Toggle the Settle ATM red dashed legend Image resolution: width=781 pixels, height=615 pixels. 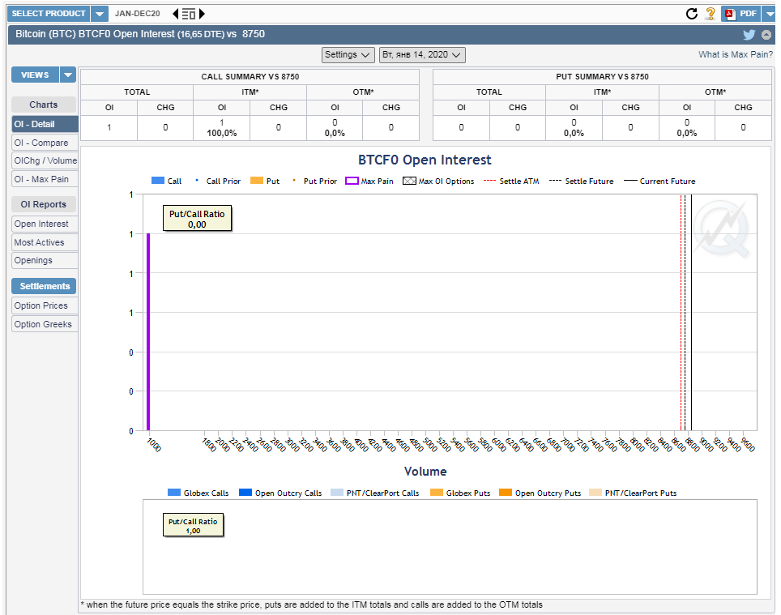click(489, 181)
